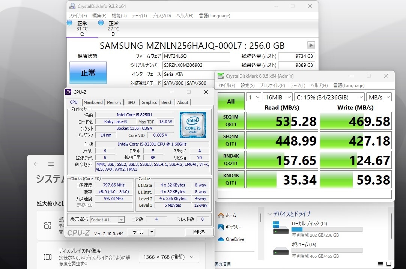Click the total host reads value 9734 GB
Image resolution: width=406 pixels, height=269 pixels.
pos(296,56)
